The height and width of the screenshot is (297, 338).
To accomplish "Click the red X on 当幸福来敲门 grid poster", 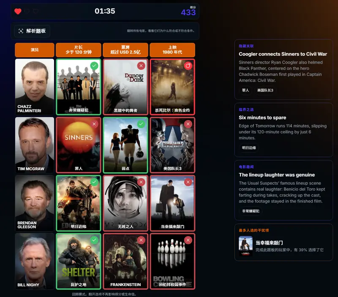I will pos(188,182).
